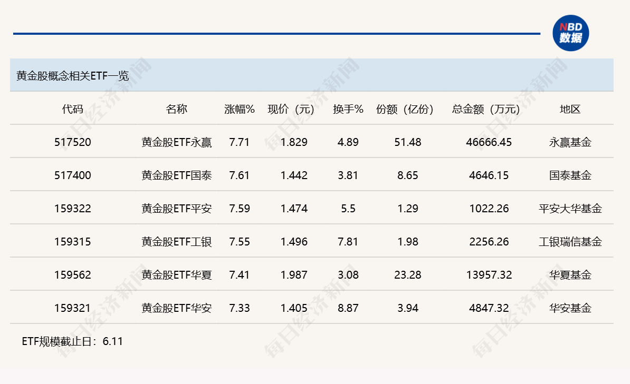The image size is (630, 384).
Task: Select total amount 4646.15
Action: click(489, 175)
